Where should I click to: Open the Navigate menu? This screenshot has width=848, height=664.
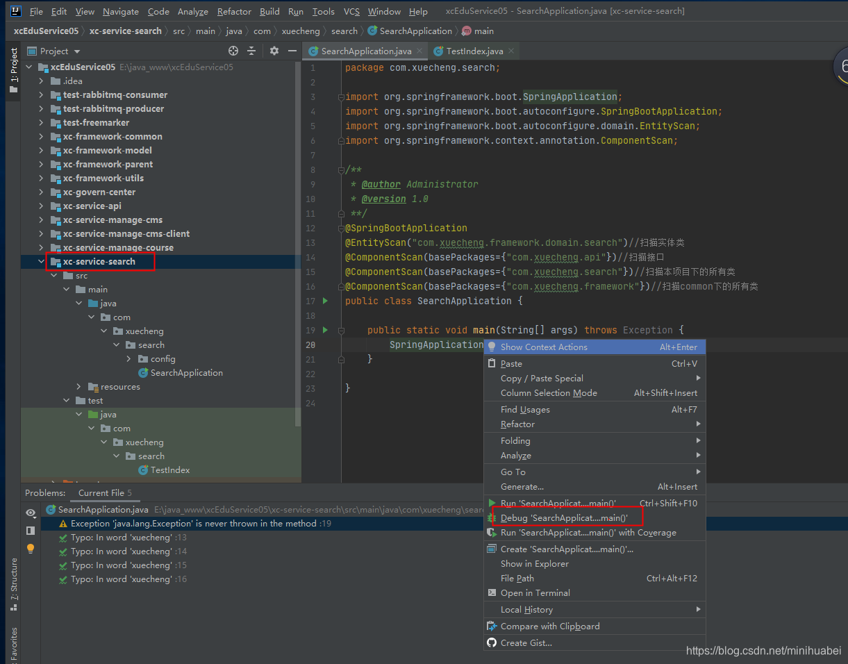(x=121, y=11)
